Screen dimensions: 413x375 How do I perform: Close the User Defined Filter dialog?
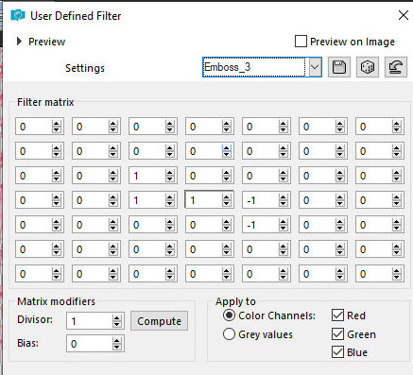click(x=404, y=15)
